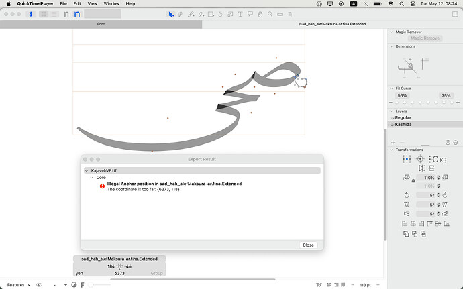Rotate counterclockwise by 5 degrees
Screen dimensions: 463x289
[407, 195]
